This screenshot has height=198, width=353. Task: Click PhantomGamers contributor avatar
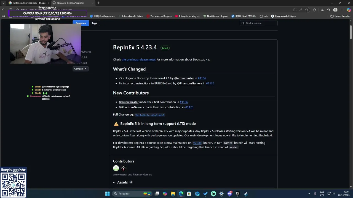(x=123, y=168)
